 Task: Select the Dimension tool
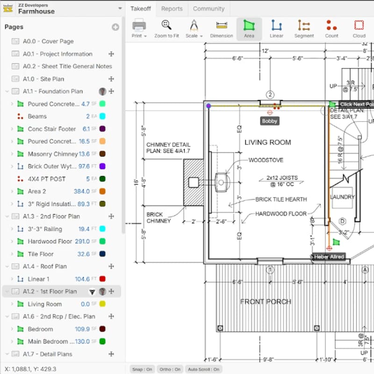[221, 28]
